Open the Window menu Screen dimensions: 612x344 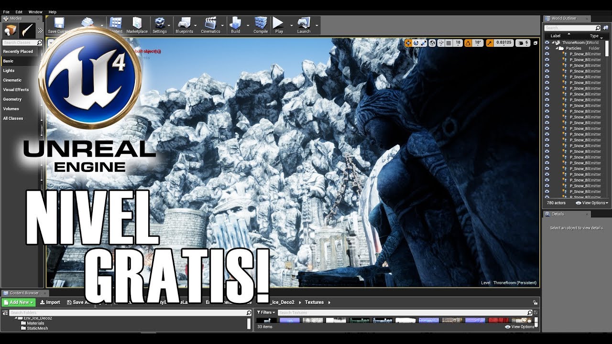35,12
